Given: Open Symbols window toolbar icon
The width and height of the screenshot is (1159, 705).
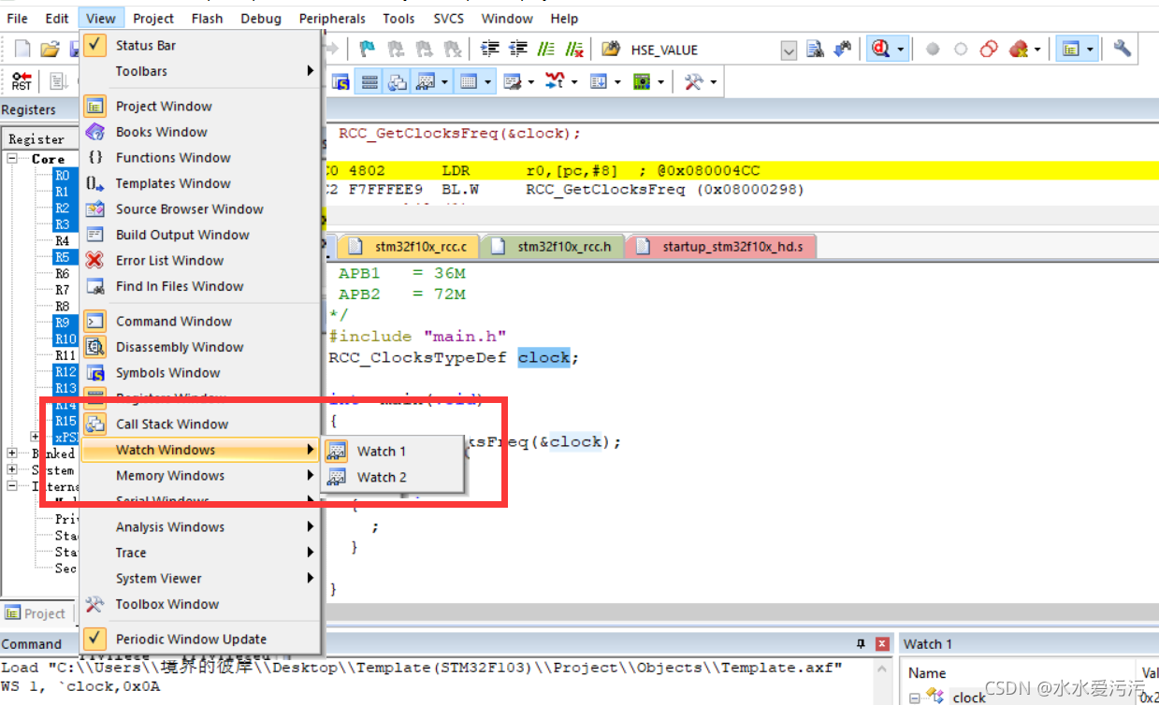Looking at the screenshot, I should 341,82.
